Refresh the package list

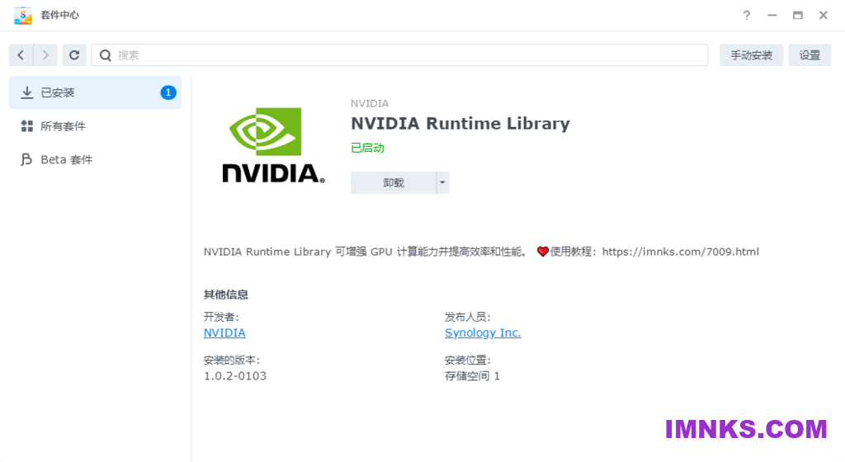(x=74, y=55)
